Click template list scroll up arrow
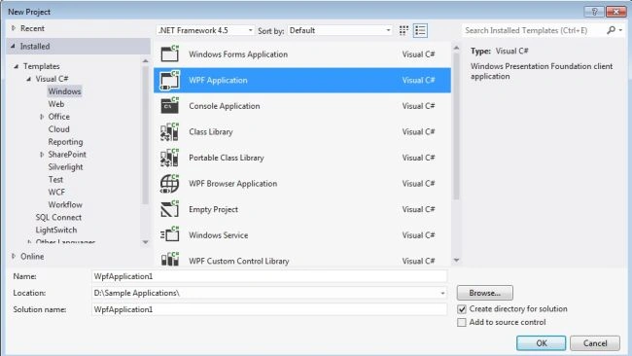The height and width of the screenshot is (356, 632). [456, 48]
